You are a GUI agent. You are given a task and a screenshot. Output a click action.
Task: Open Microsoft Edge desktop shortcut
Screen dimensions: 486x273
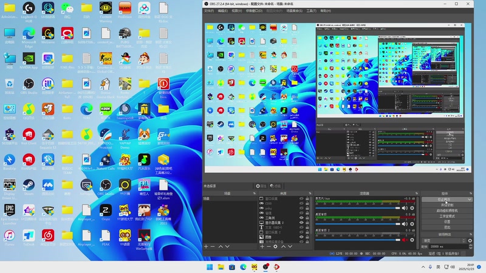click(29, 37)
